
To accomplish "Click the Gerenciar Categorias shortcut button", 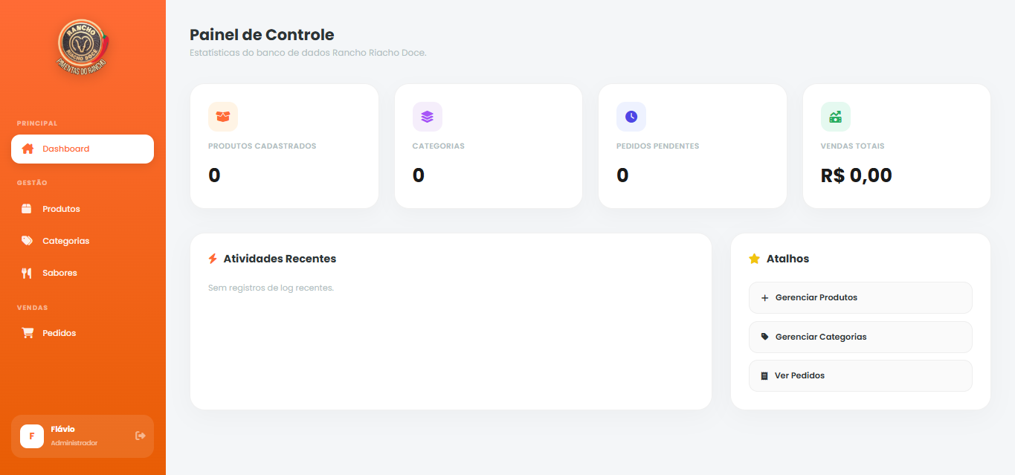I will click(x=860, y=337).
